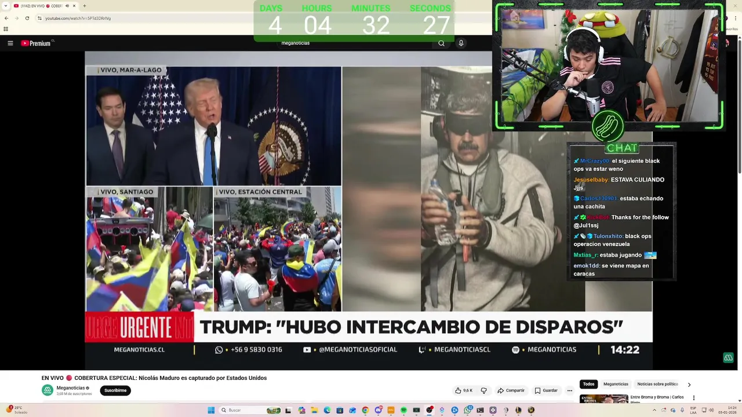Go back with the browser back arrow

6,18
